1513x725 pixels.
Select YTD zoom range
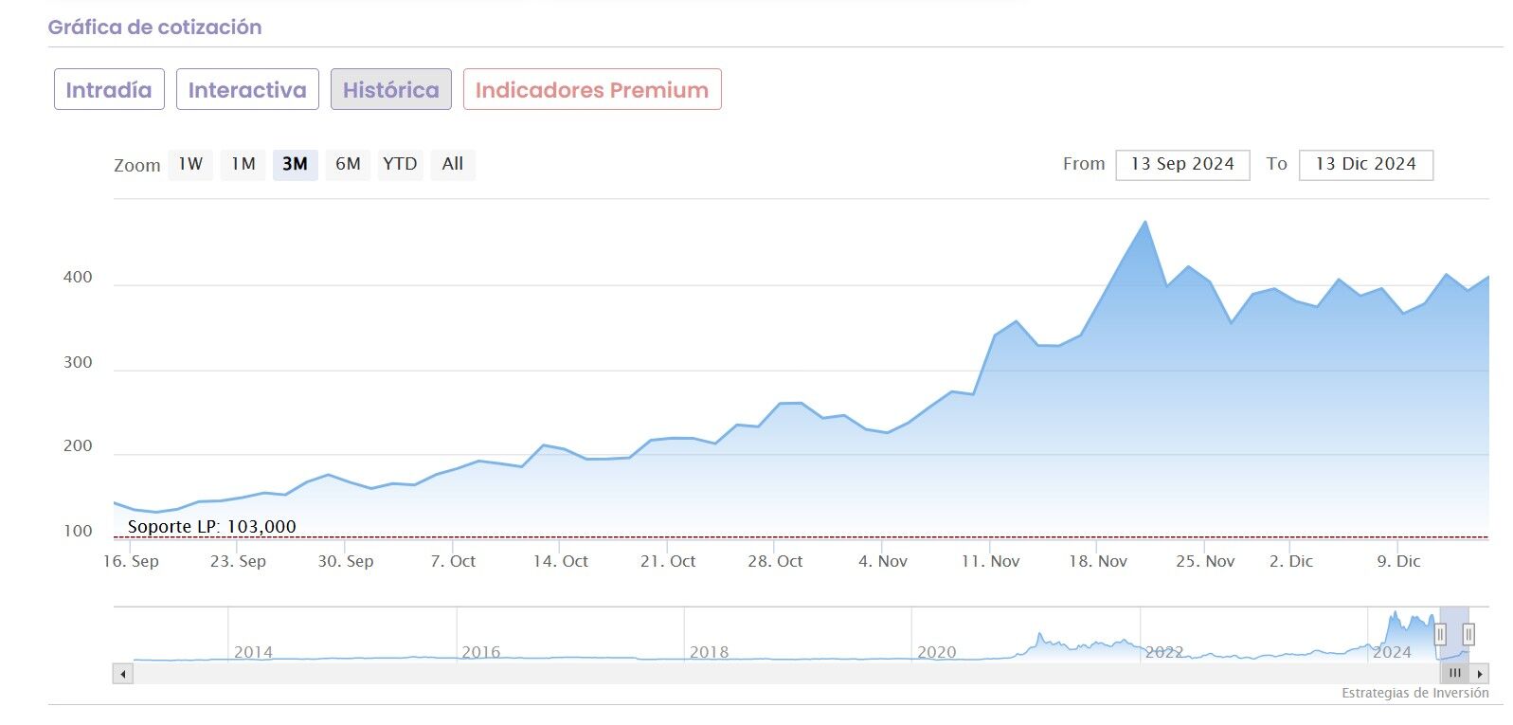[400, 164]
